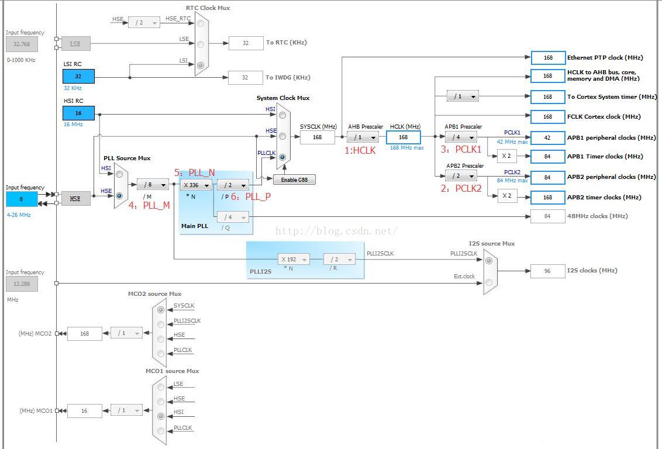Image resolution: width=662 pixels, height=449 pixels.
Task: Click the Main PLL label
Action: [x=195, y=226]
